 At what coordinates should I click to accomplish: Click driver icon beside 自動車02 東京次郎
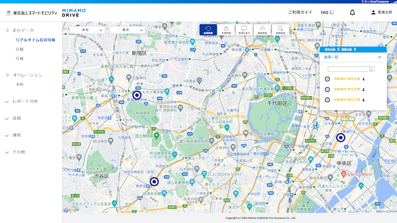coord(364,90)
